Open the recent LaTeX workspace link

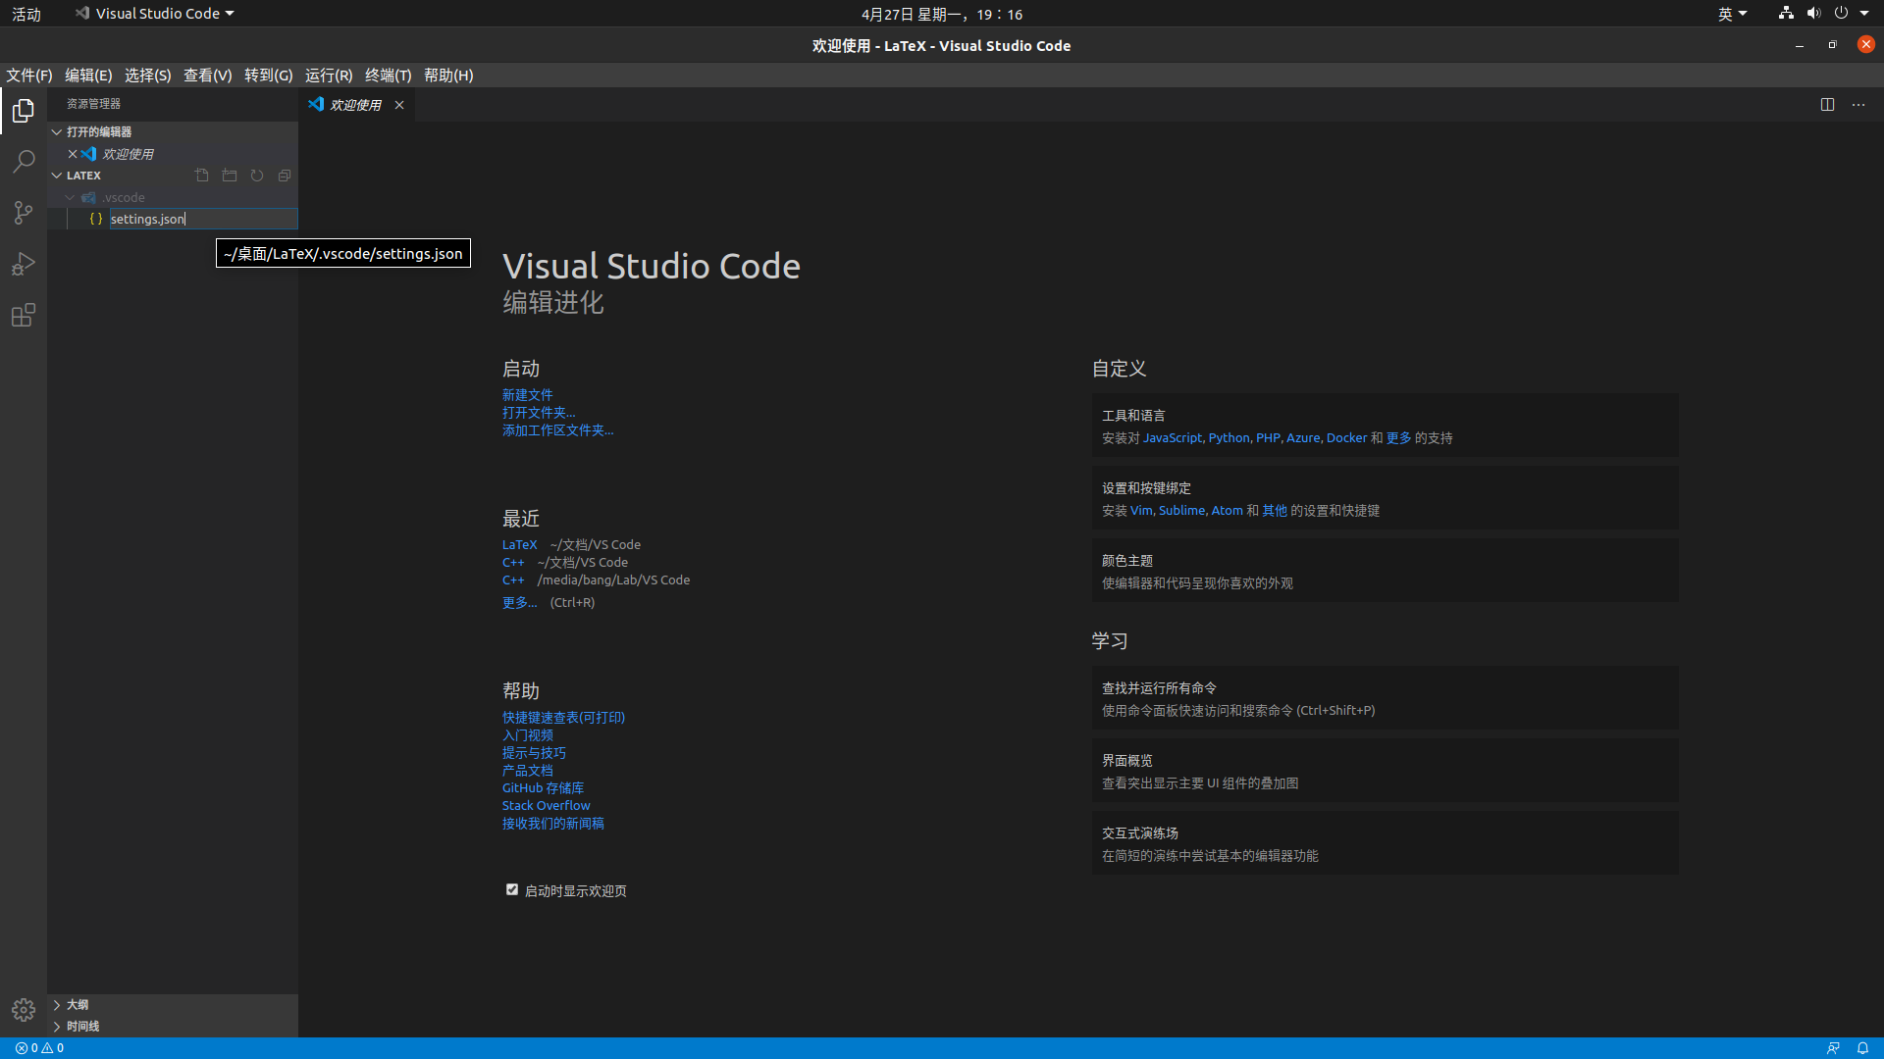click(x=519, y=544)
